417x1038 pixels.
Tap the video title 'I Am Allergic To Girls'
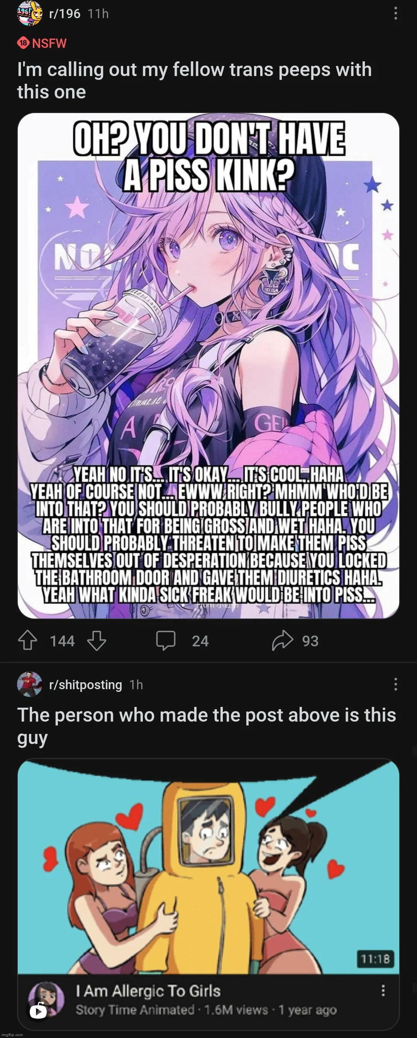[148, 991]
